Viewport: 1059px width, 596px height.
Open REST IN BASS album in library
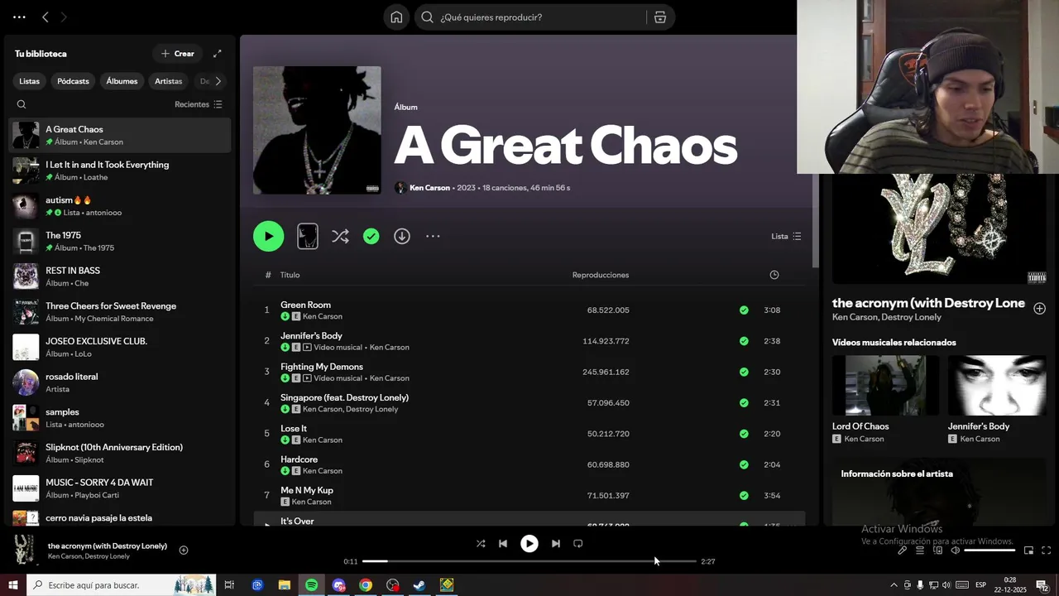(120, 276)
